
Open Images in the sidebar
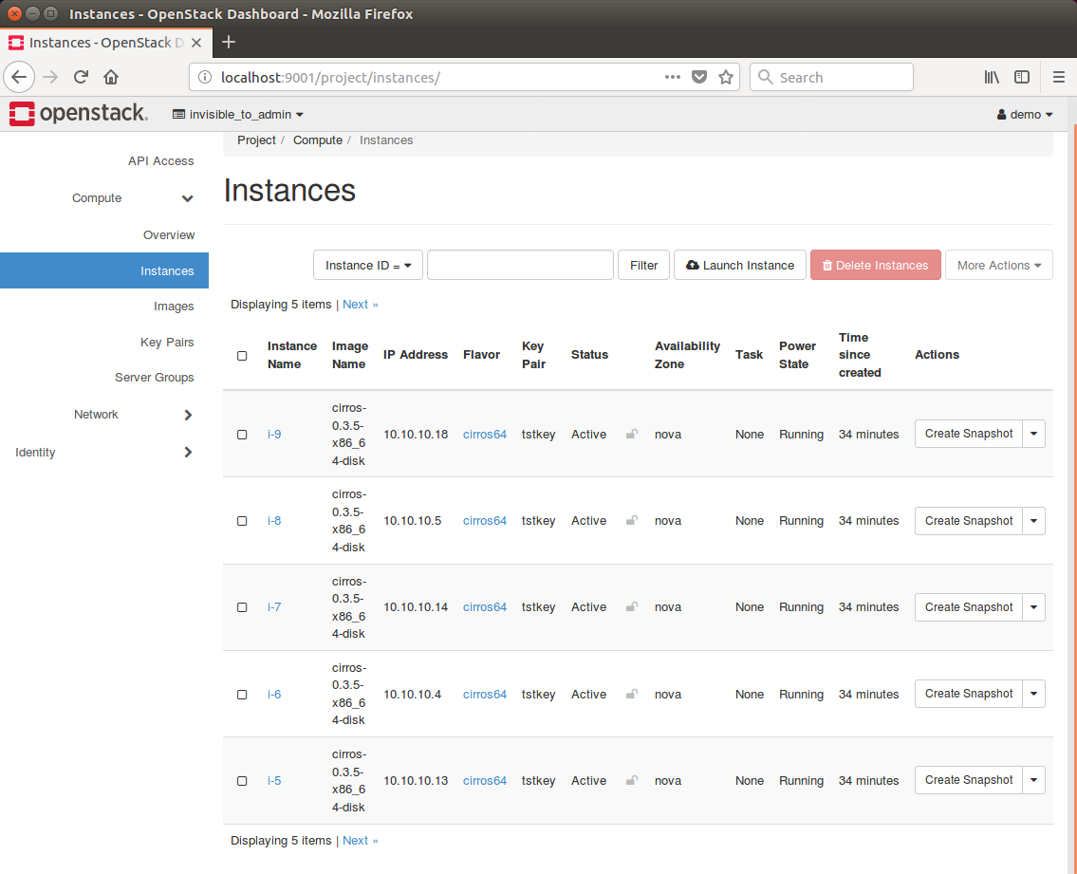(x=174, y=307)
